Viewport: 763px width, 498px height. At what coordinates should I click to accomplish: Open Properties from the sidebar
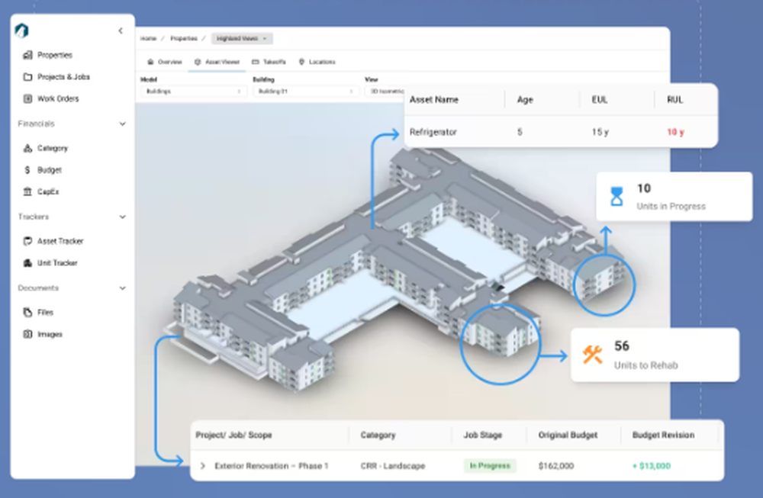pyautogui.click(x=54, y=55)
